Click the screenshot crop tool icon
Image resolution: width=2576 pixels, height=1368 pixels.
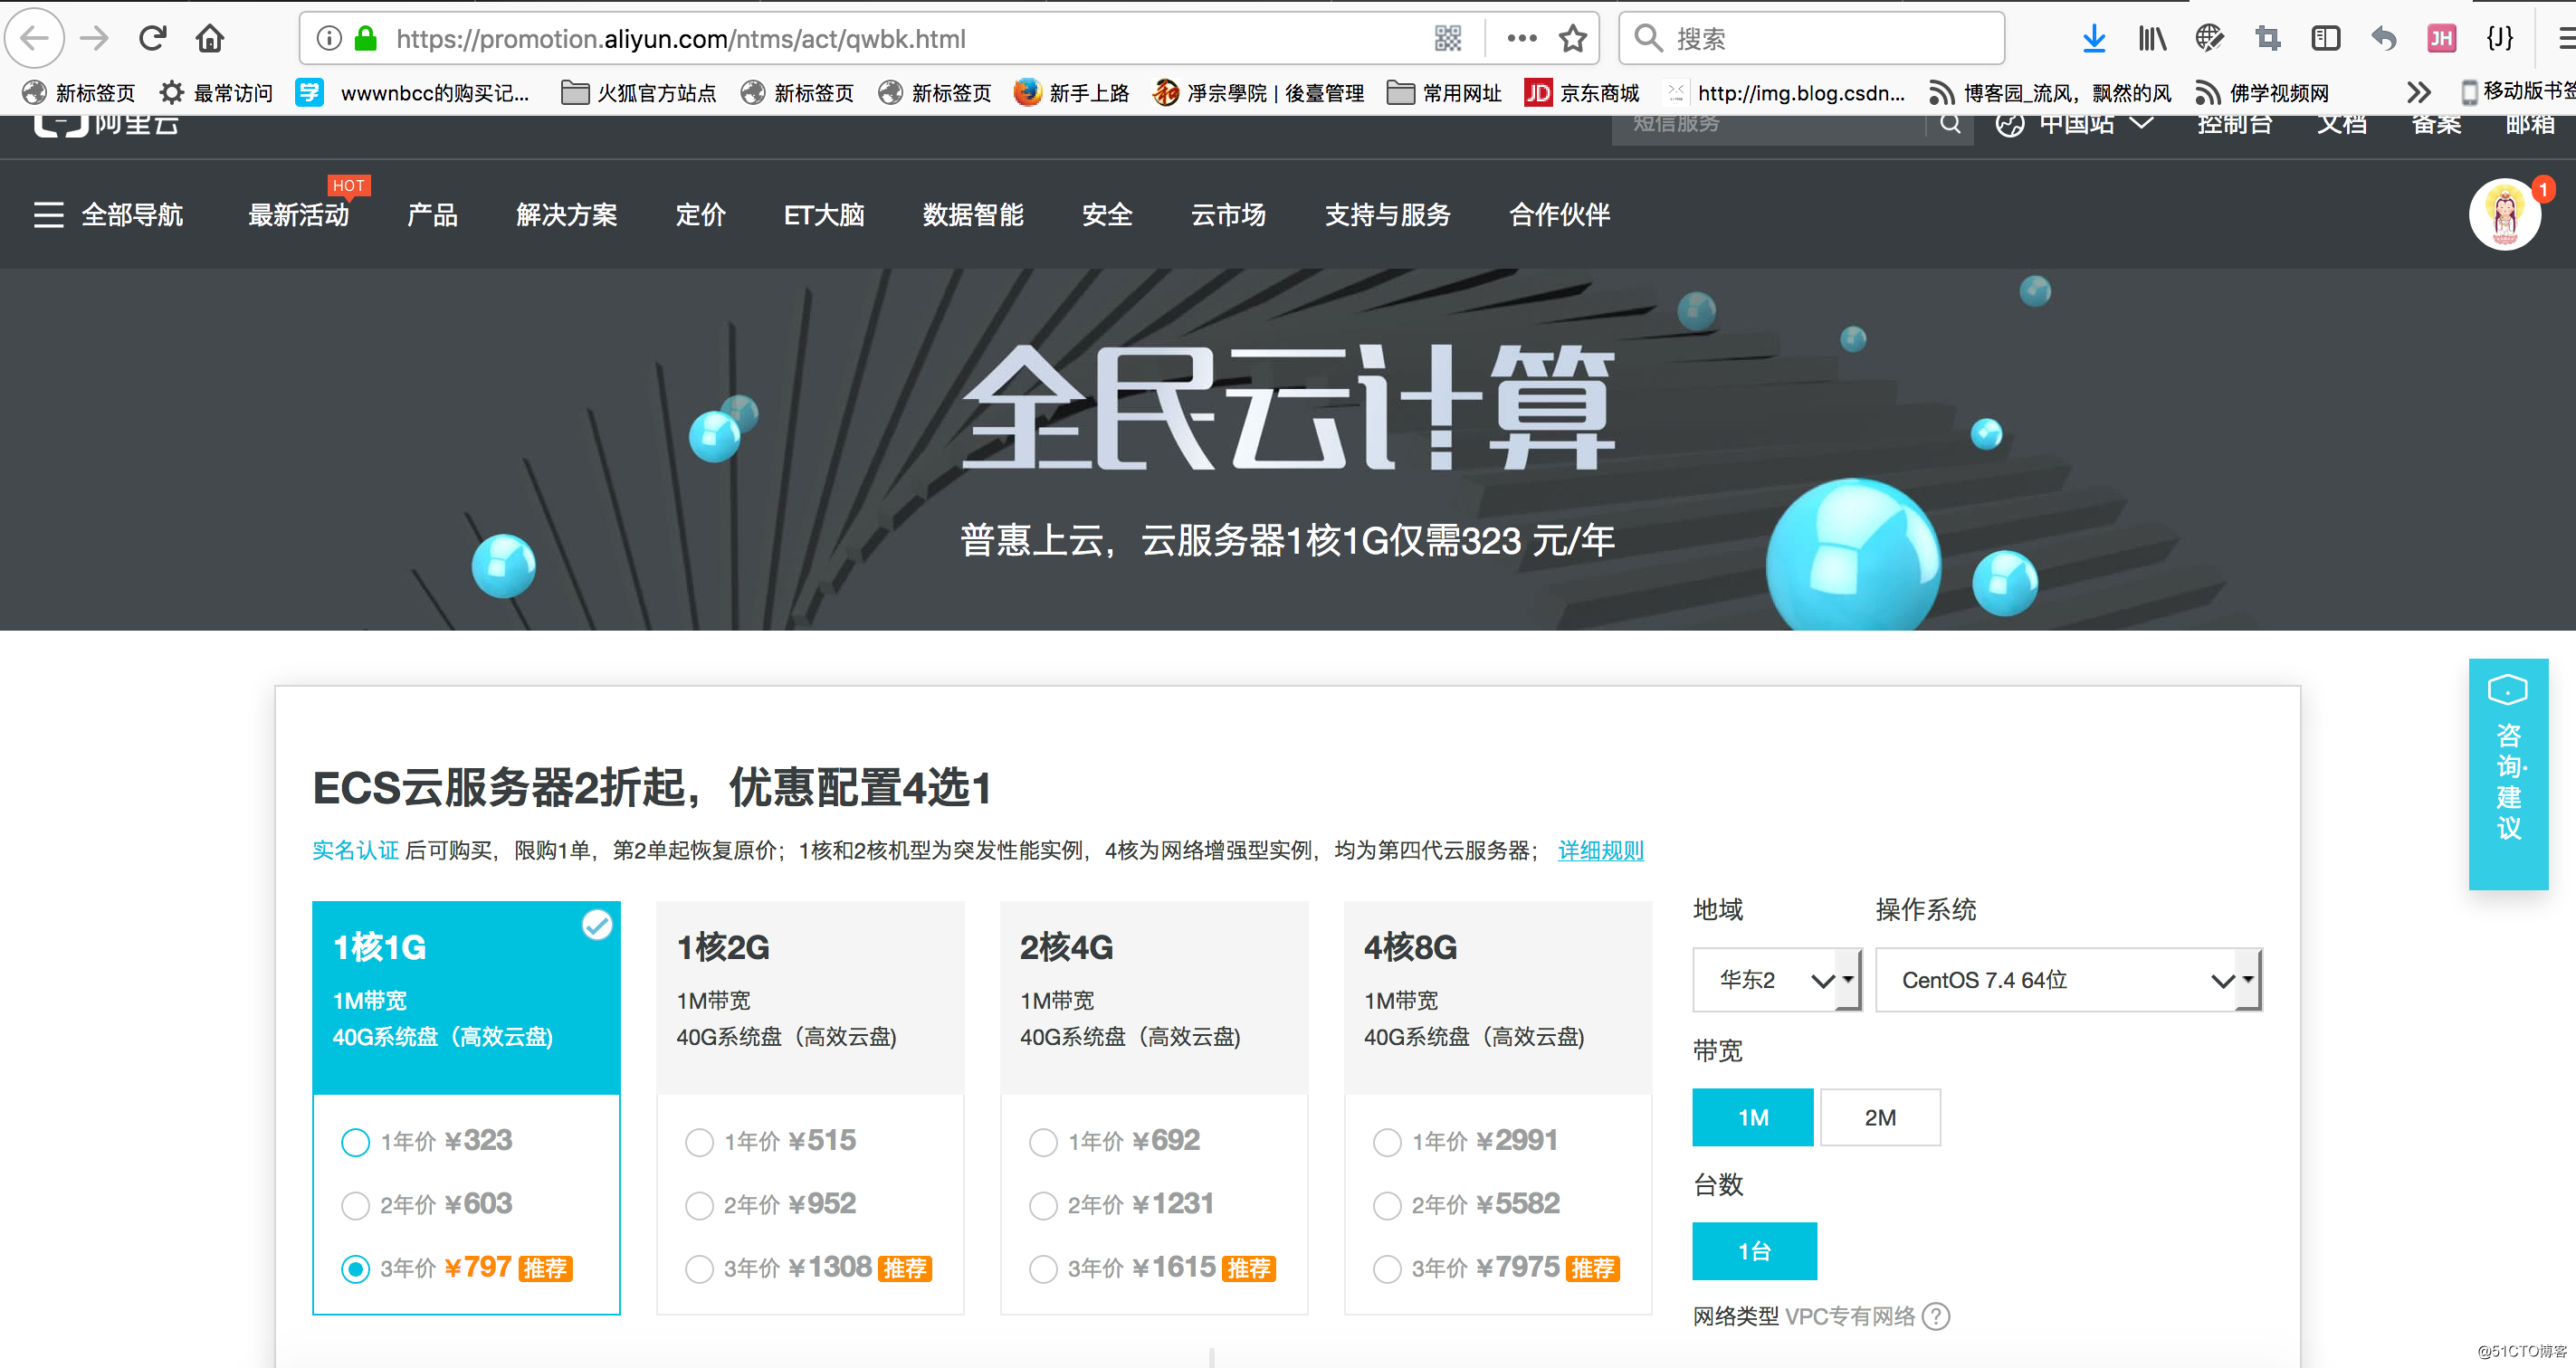pos(2268,39)
